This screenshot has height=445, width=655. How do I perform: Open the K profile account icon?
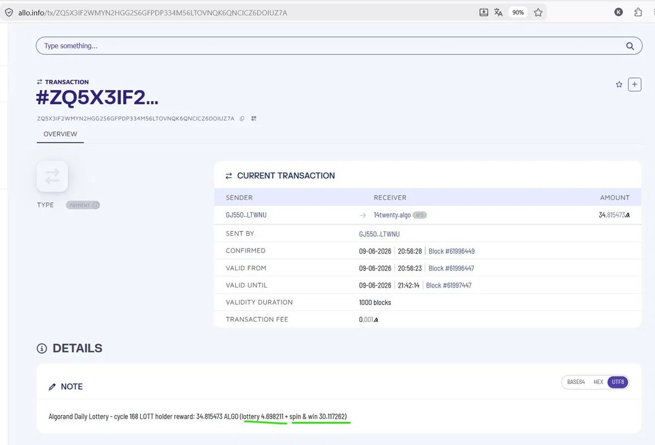coord(618,12)
